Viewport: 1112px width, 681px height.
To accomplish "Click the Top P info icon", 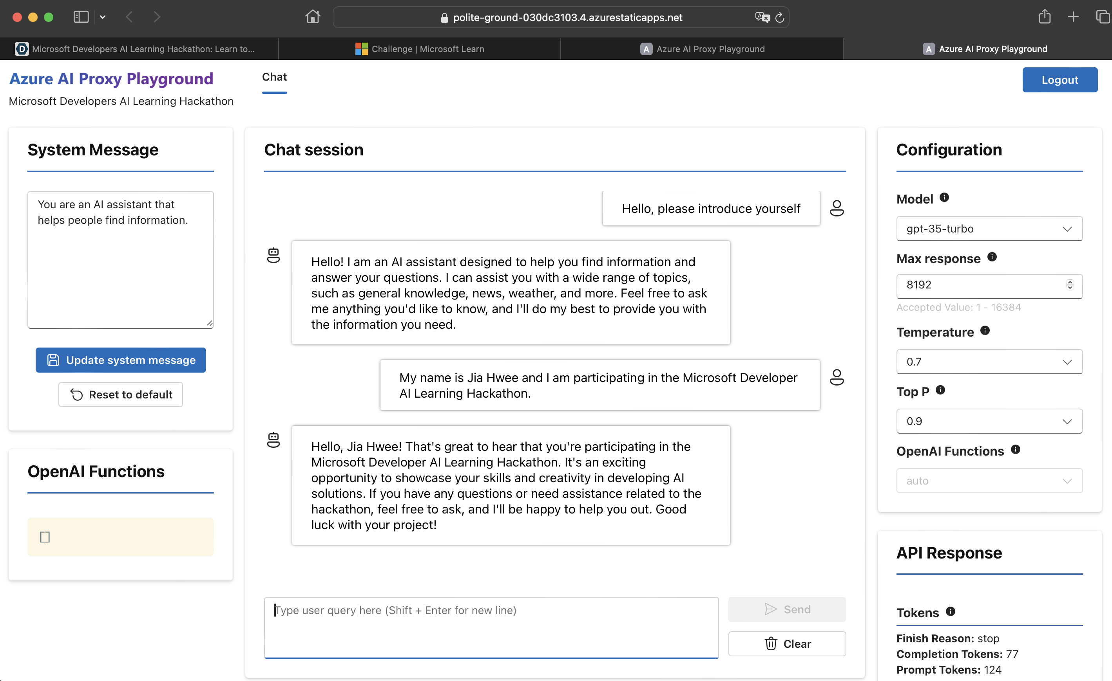I will 940,390.
